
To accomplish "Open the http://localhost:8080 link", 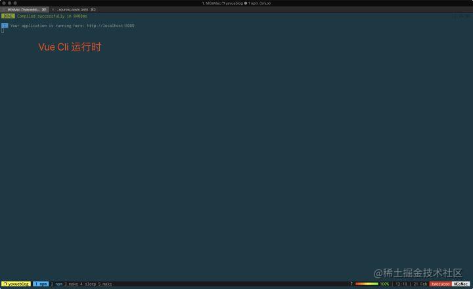I will pos(110,26).
